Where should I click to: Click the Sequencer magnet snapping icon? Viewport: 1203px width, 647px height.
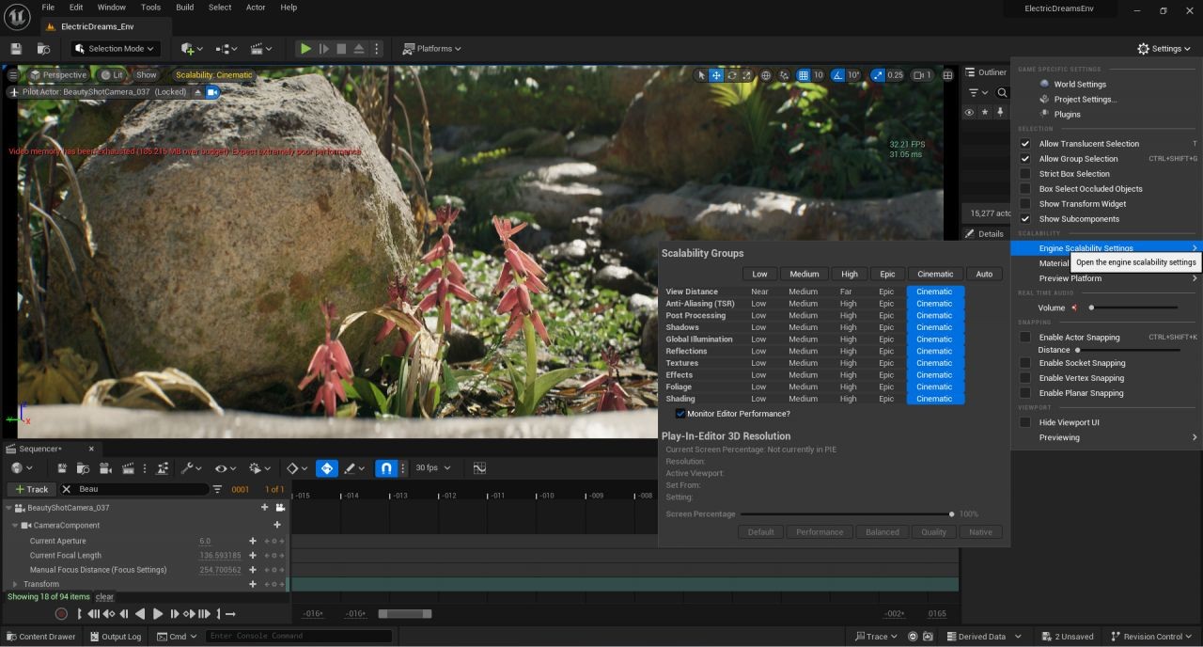tap(385, 468)
